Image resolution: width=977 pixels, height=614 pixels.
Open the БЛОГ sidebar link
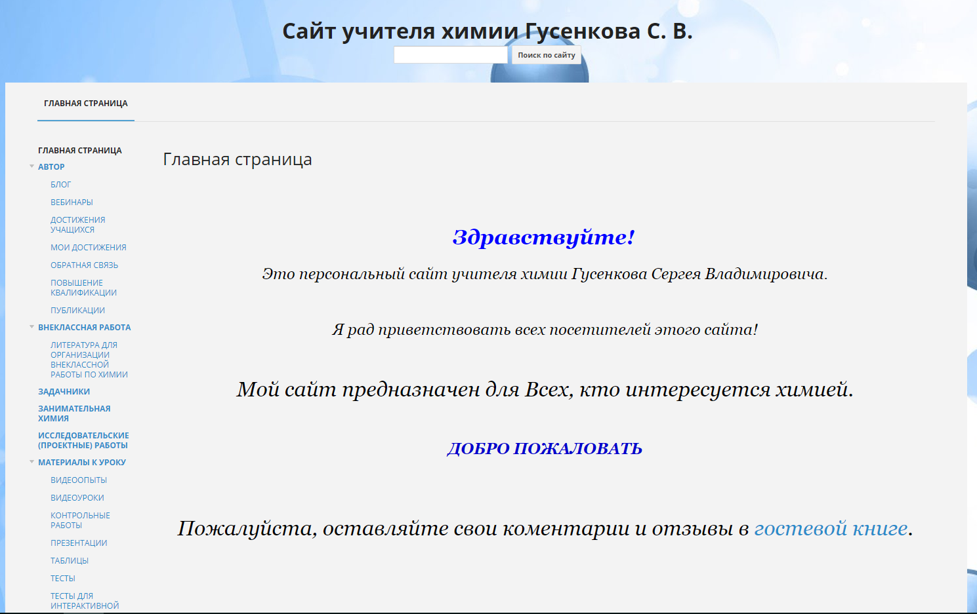(61, 185)
